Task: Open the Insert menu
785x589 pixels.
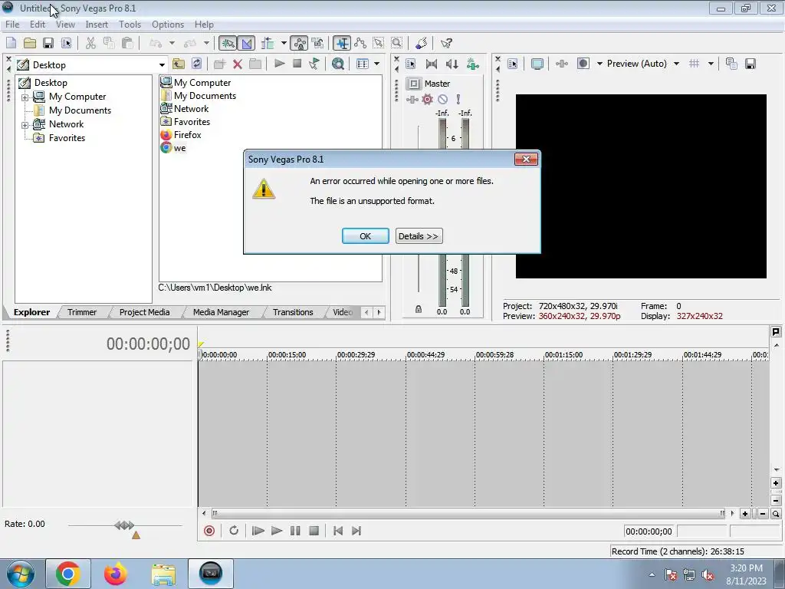Action: point(97,25)
